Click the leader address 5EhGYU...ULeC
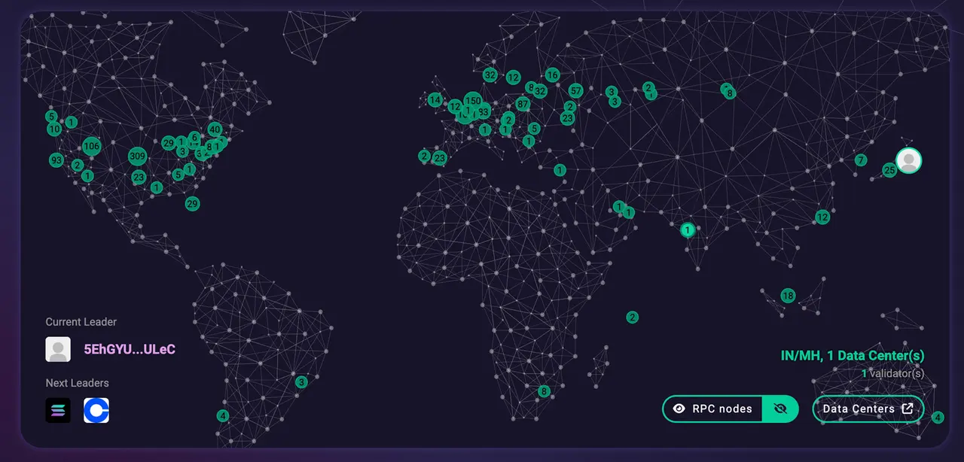Viewport: 964px width, 462px height. [x=129, y=349]
